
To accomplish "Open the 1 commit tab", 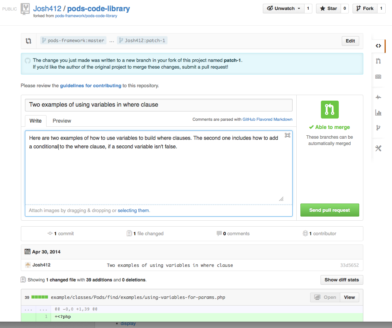I will click(61, 233).
